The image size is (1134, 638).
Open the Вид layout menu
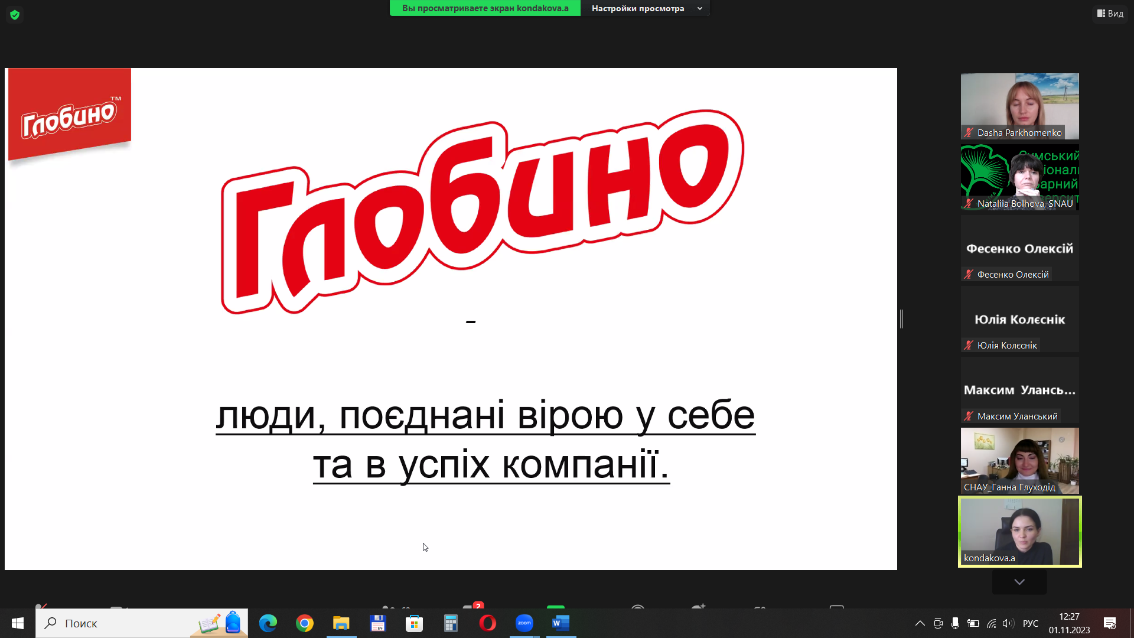pos(1110,13)
